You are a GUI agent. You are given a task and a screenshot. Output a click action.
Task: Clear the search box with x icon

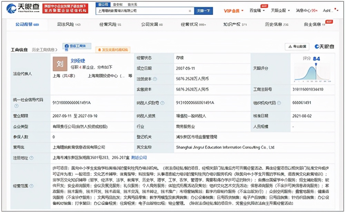point(190,11)
